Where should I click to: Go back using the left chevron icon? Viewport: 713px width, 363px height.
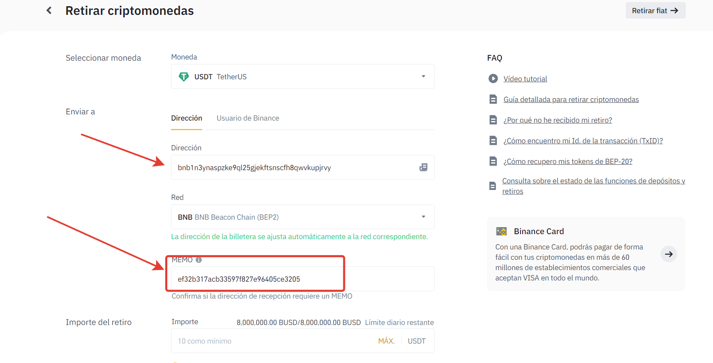pos(49,10)
